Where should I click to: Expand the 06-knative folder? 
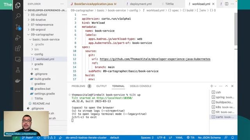[x=46, y=20]
